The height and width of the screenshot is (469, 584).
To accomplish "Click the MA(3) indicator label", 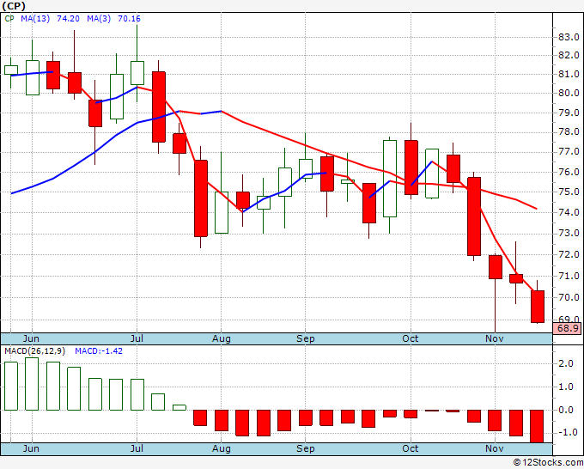I will point(99,19).
